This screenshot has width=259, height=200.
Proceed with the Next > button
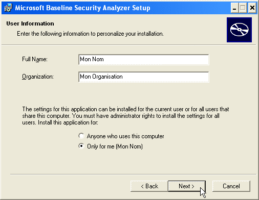pos(187,186)
